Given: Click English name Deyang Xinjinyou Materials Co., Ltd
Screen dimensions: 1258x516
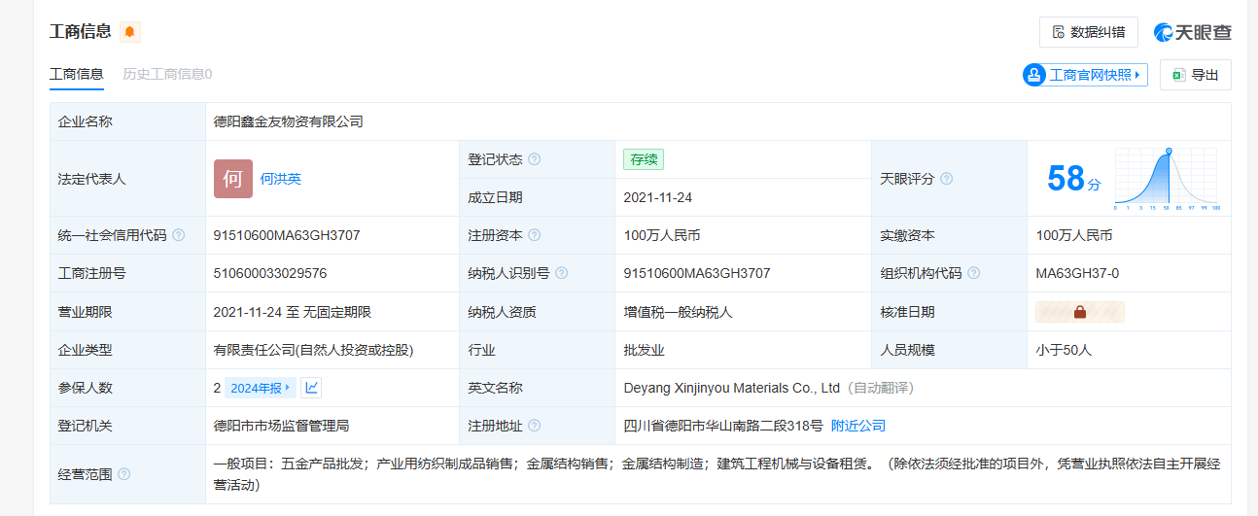Looking at the screenshot, I should point(731,388).
